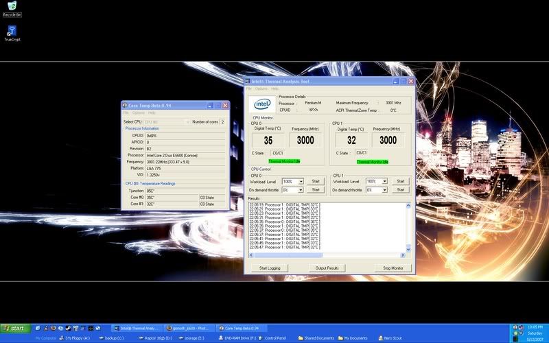Click the Start Logging button

pyautogui.click(x=268, y=268)
